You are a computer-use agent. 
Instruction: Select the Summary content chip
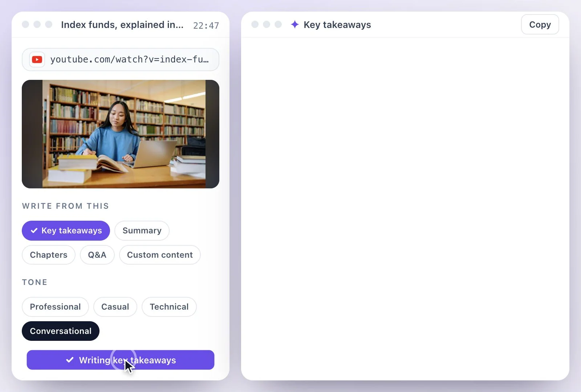tap(142, 230)
